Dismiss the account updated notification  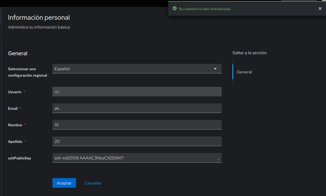point(320,9)
